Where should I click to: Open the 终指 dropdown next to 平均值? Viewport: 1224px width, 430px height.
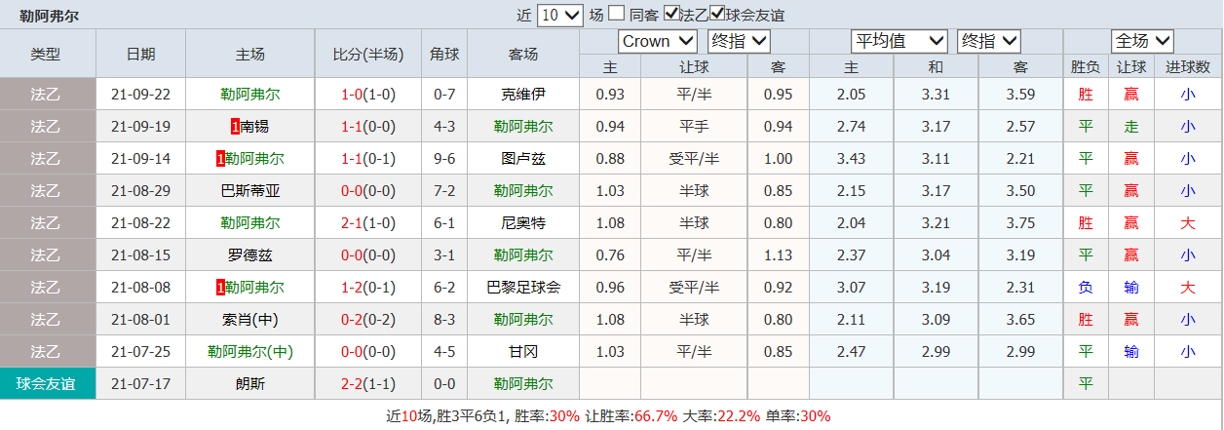988,41
